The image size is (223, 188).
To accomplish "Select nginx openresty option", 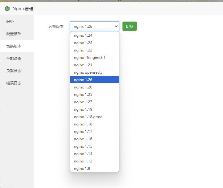I will click(x=95, y=72).
